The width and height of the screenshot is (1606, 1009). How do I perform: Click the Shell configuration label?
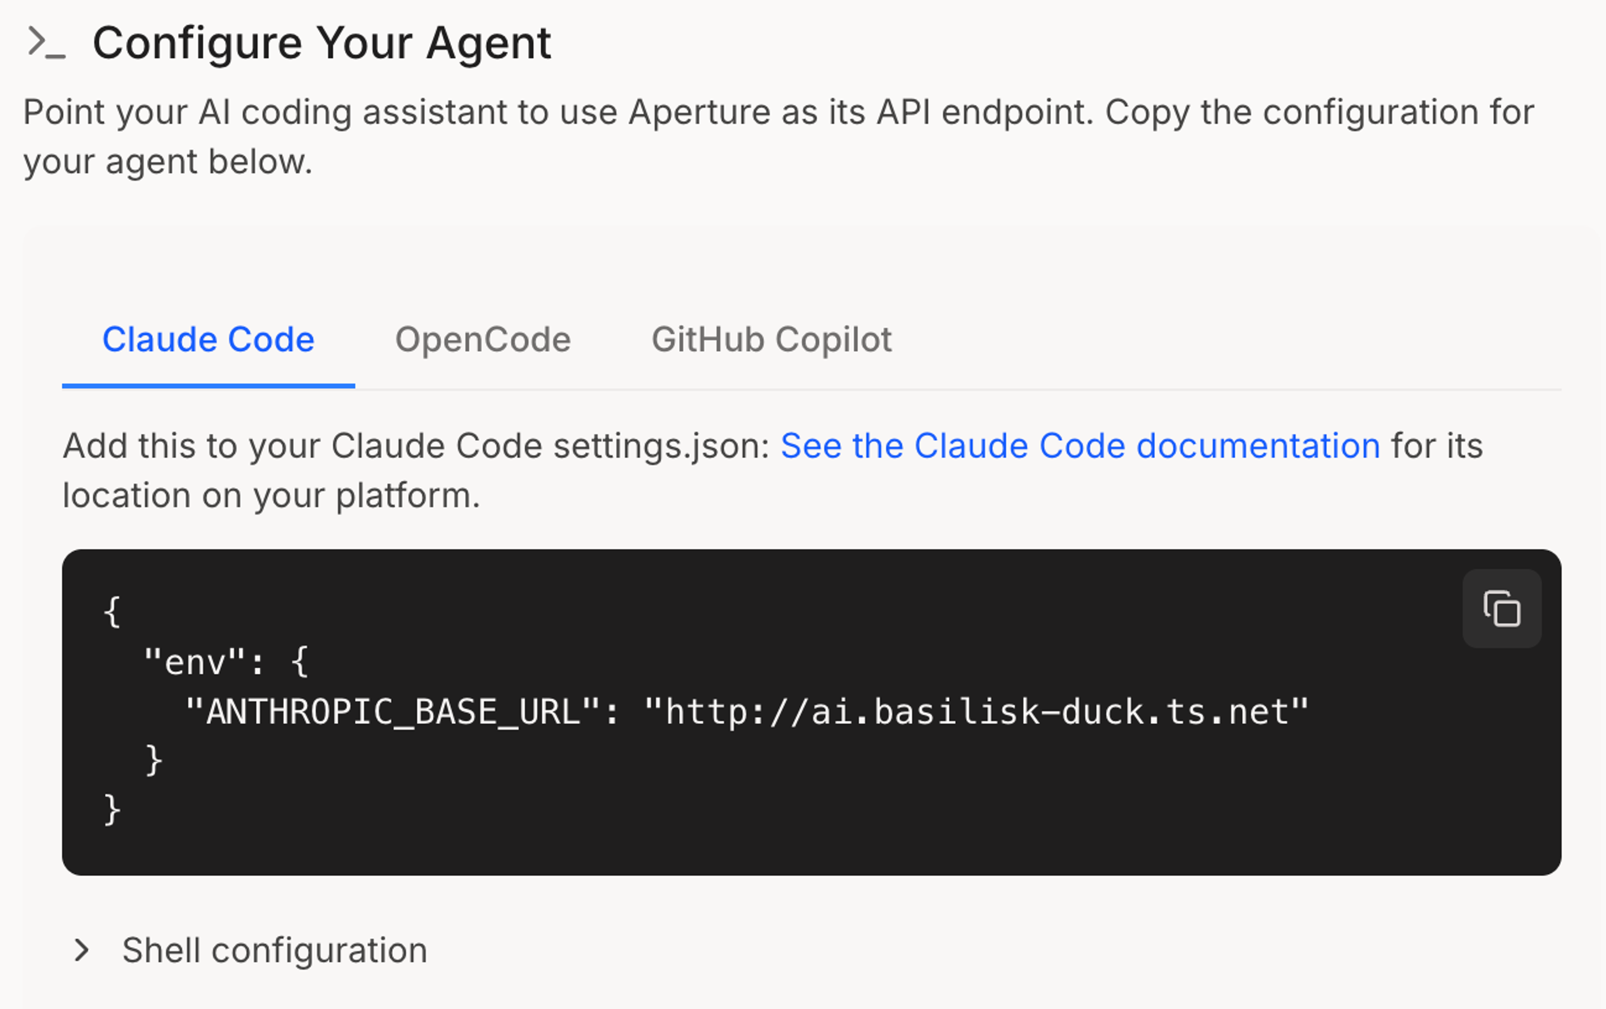coord(274,950)
